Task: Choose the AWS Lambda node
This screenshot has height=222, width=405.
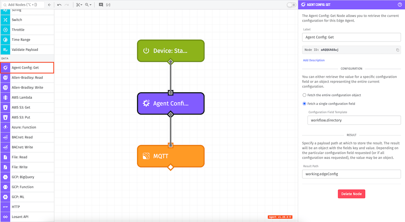Action: pyautogui.click(x=27, y=97)
